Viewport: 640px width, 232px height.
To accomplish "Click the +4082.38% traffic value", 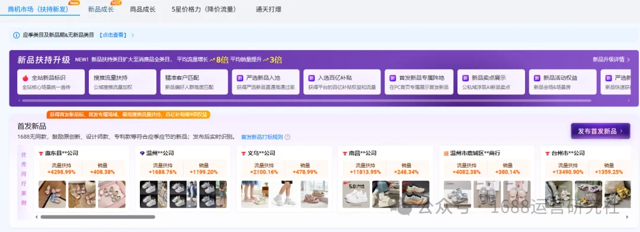I will tap(466, 172).
